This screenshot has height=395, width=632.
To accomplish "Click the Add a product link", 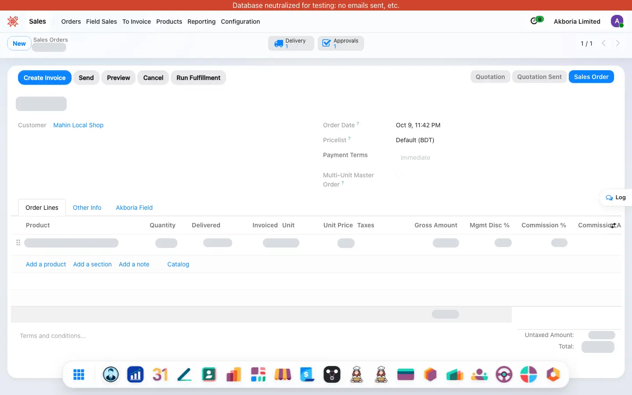I will (46, 264).
